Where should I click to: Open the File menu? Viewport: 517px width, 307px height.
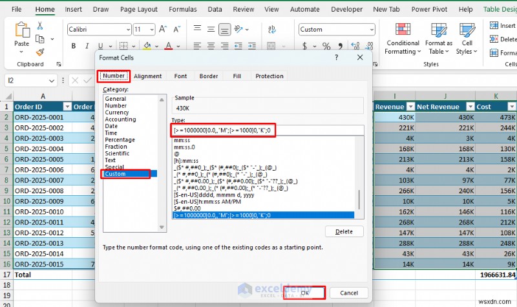[16, 9]
